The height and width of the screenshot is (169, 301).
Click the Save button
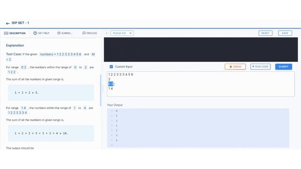point(285,33)
